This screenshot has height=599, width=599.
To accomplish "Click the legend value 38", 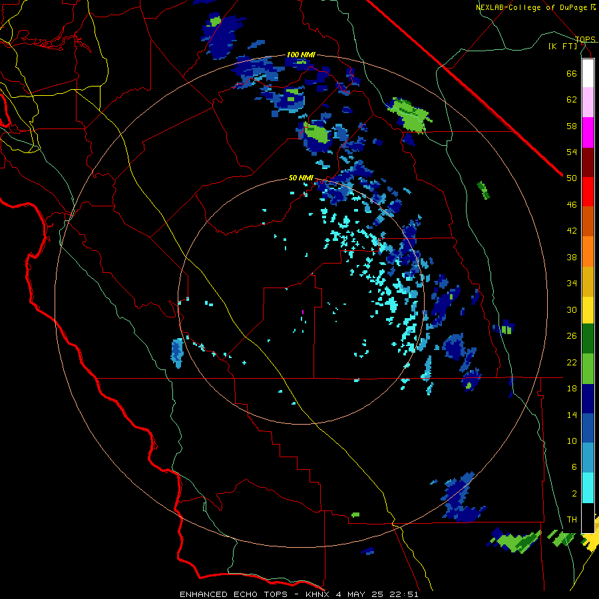I will point(572,257).
